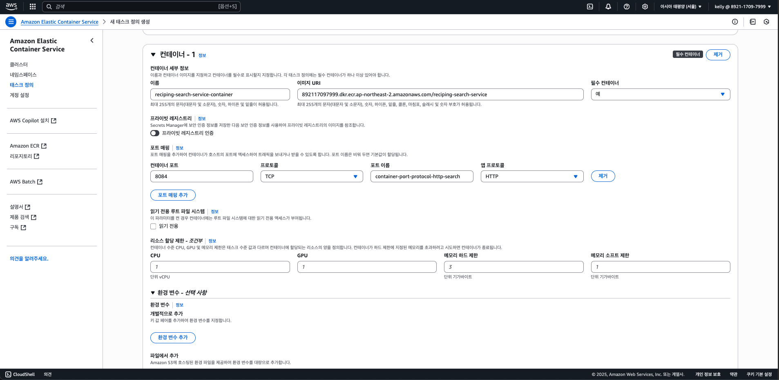779x380 pixels.
Task: Click the external link icon beside 제품 검색
Action: point(33,217)
